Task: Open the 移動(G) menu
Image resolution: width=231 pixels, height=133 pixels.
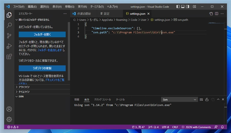Action: 70,7
